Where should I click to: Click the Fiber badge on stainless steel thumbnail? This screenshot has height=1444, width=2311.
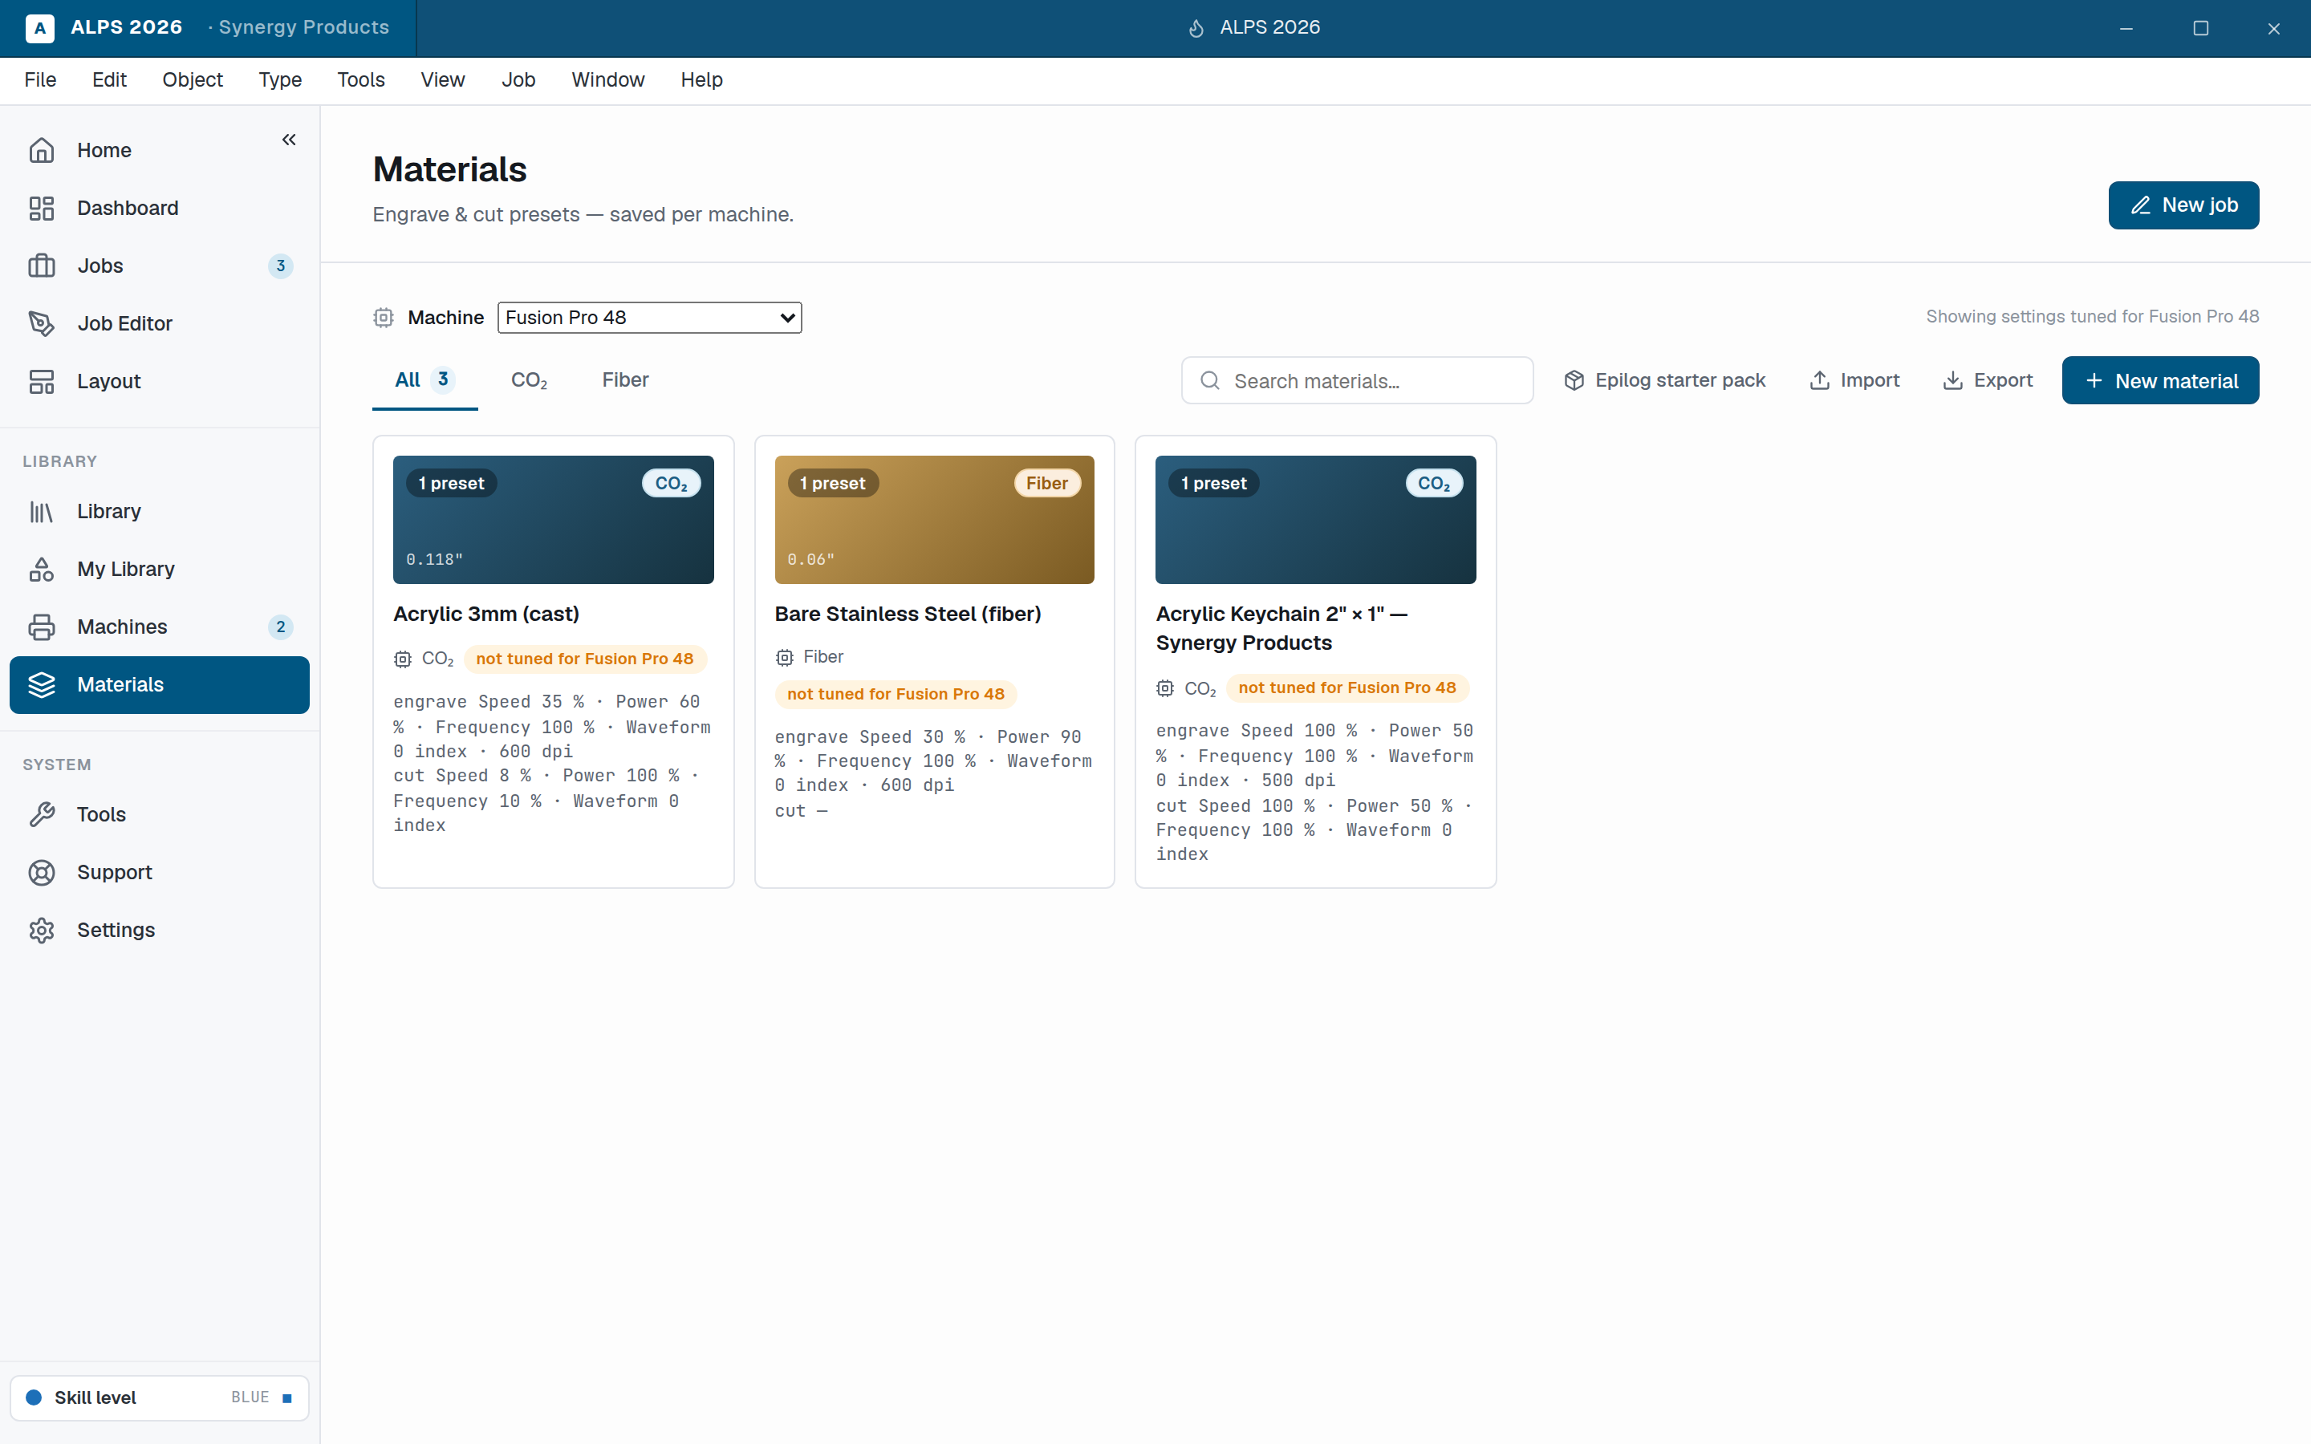click(1046, 483)
